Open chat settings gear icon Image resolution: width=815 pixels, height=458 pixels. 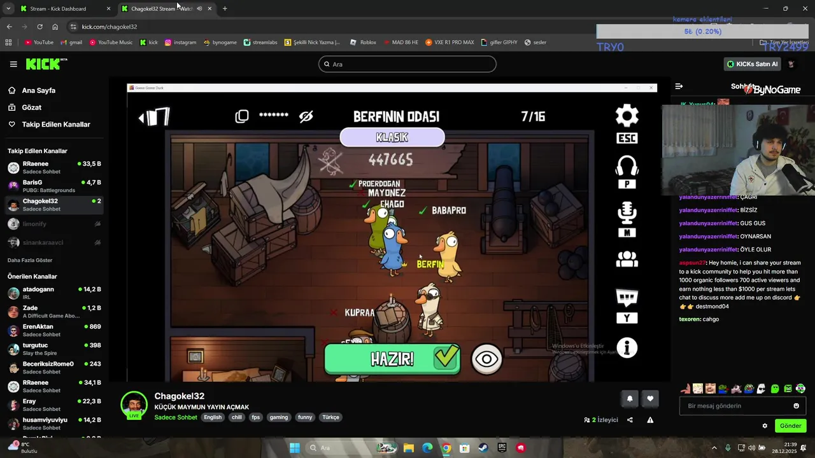coord(765,426)
